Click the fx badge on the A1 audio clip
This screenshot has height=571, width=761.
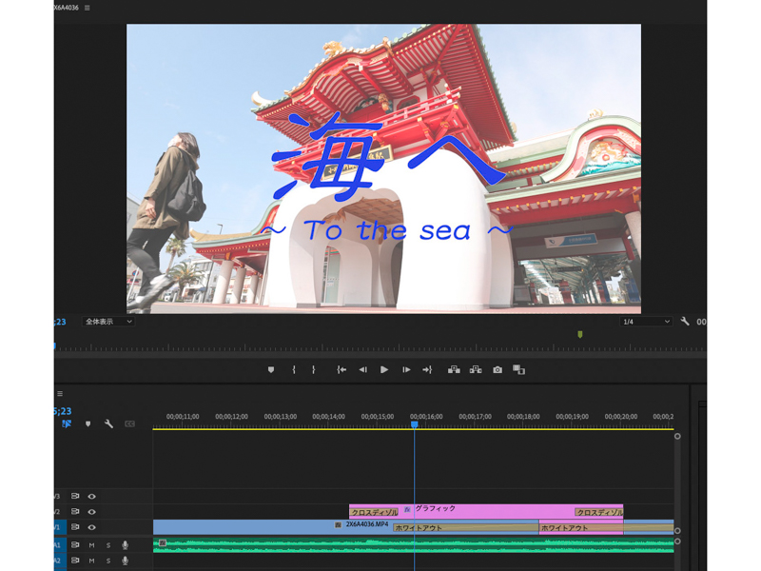click(163, 542)
